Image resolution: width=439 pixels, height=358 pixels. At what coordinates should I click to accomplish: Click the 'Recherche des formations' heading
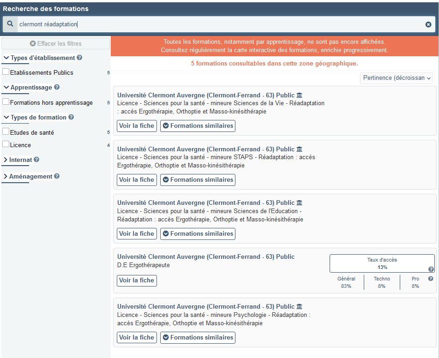click(x=46, y=9)
